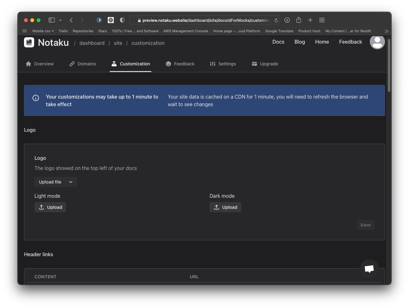Toggle Safari sidebar panel icon
Viewport: 409px width, 308px height.
click(52, 20)
